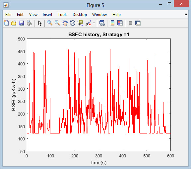191x169 pixels.
Task: Click the New Figure icon
Action: 6,23
